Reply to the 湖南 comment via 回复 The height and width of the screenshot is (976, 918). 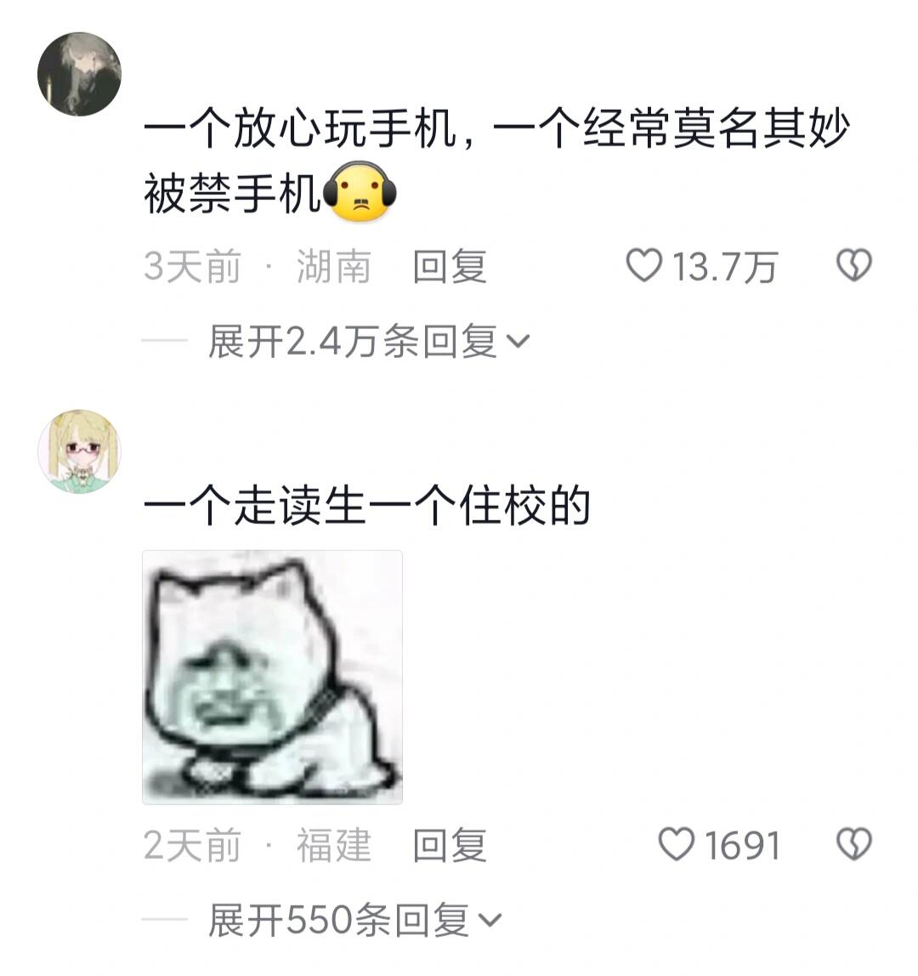pos(450,266)
